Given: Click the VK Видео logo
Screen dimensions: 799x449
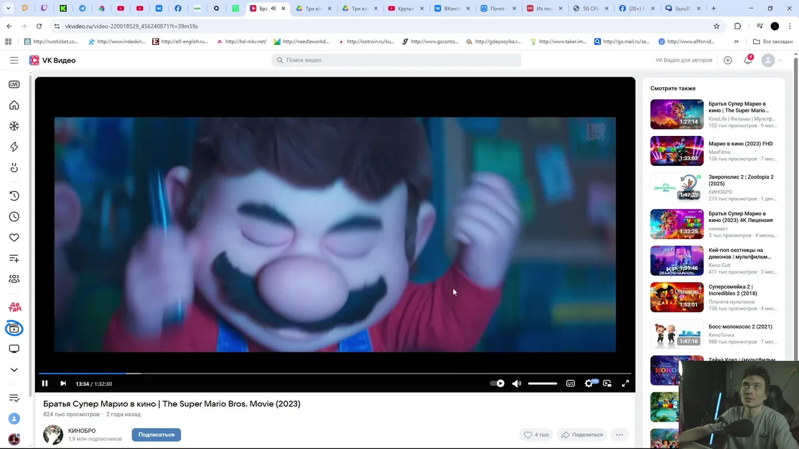Looking at the screenshot, I should [x=52, y=60].
